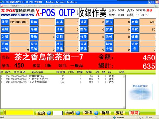The height and width of the screenshot is (119, 159).
Task: Select the blue 禮券單號 gift voucher button
Action: (x=59, y=46)
